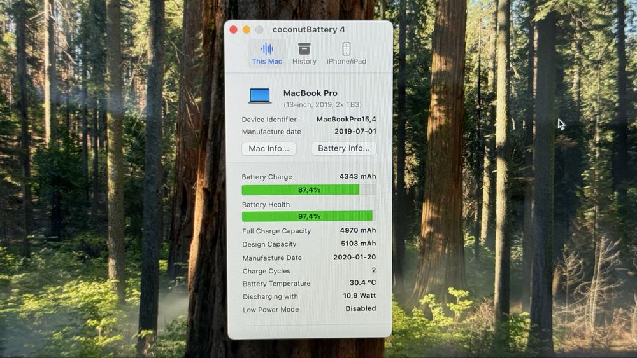Click the Low Power Mode Disabled value
The height and width of the screenshot is (358, 637).
[x=361, y=308]
